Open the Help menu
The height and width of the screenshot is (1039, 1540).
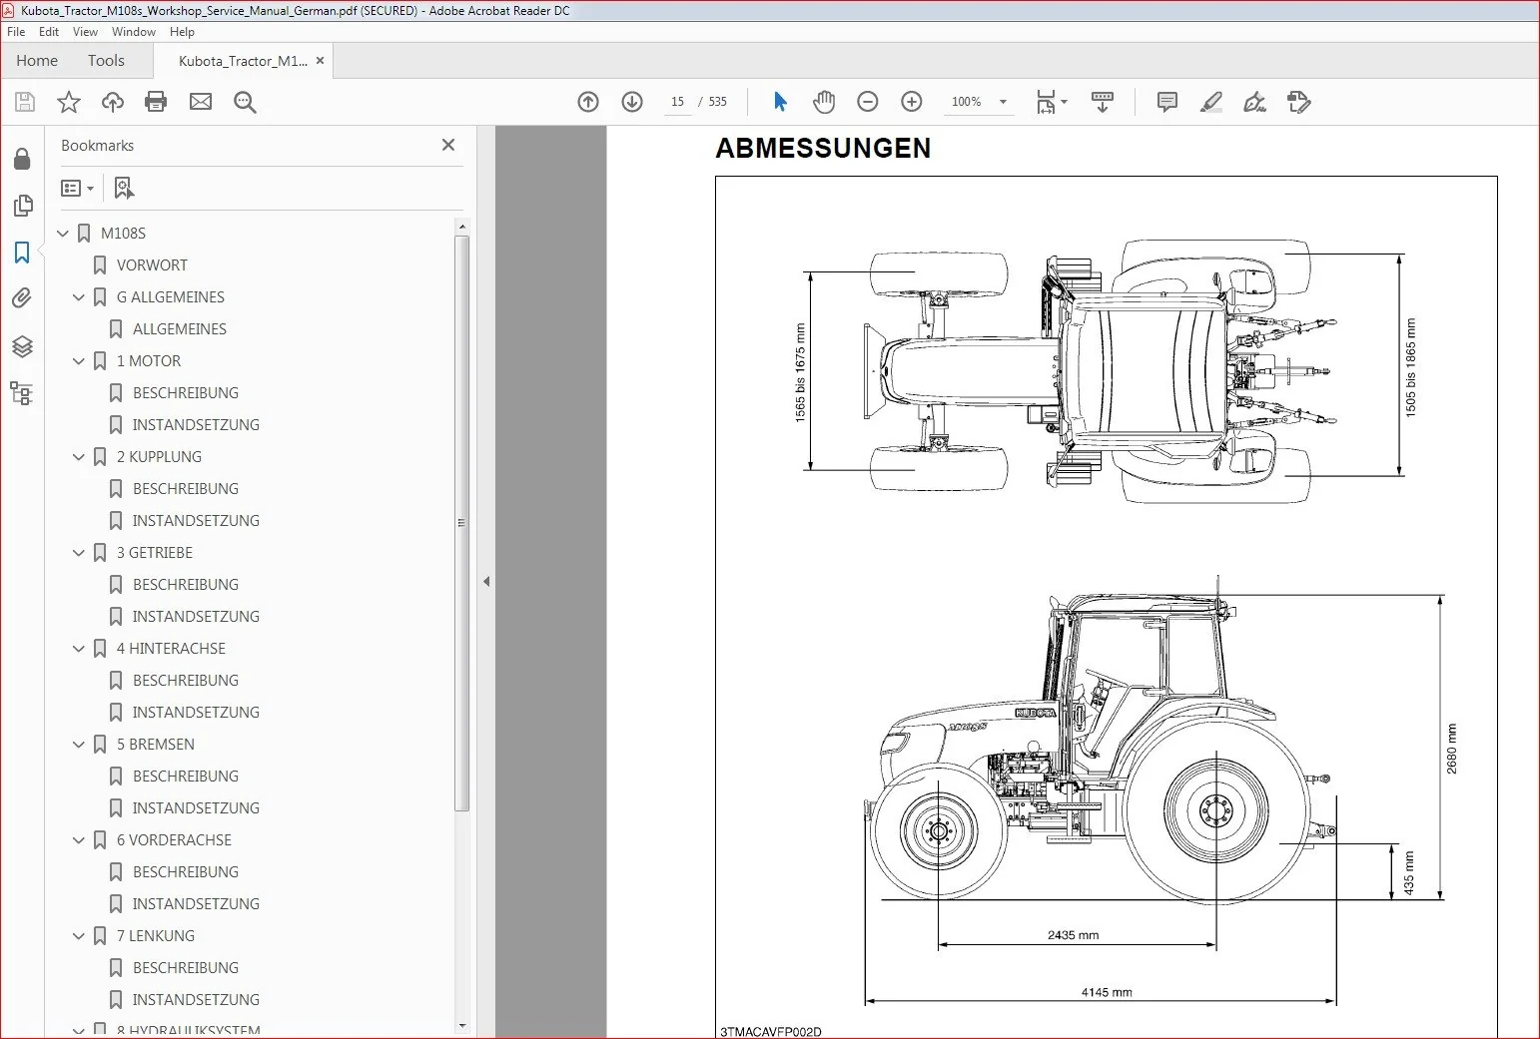[182, 32]
